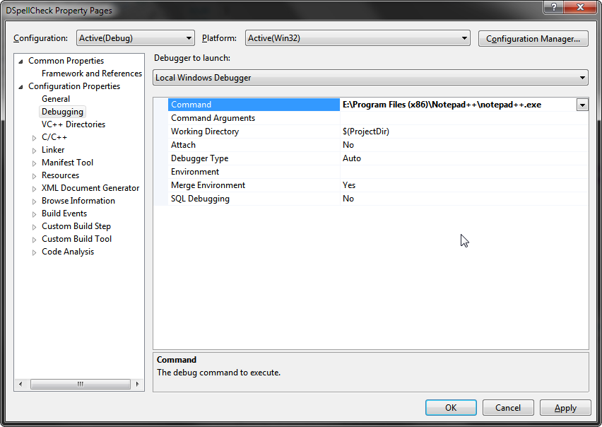Expand the C/C++ tree node

(x=34, y=137)
